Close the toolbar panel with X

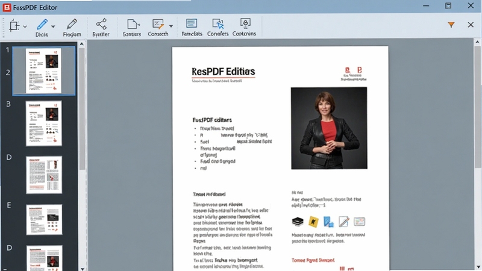pyautogui.click(x=471, y=25)
